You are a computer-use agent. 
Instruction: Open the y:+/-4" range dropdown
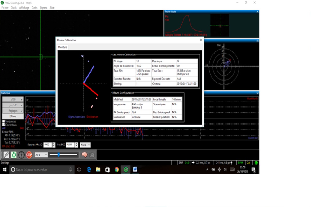click(x=13, y=105)
